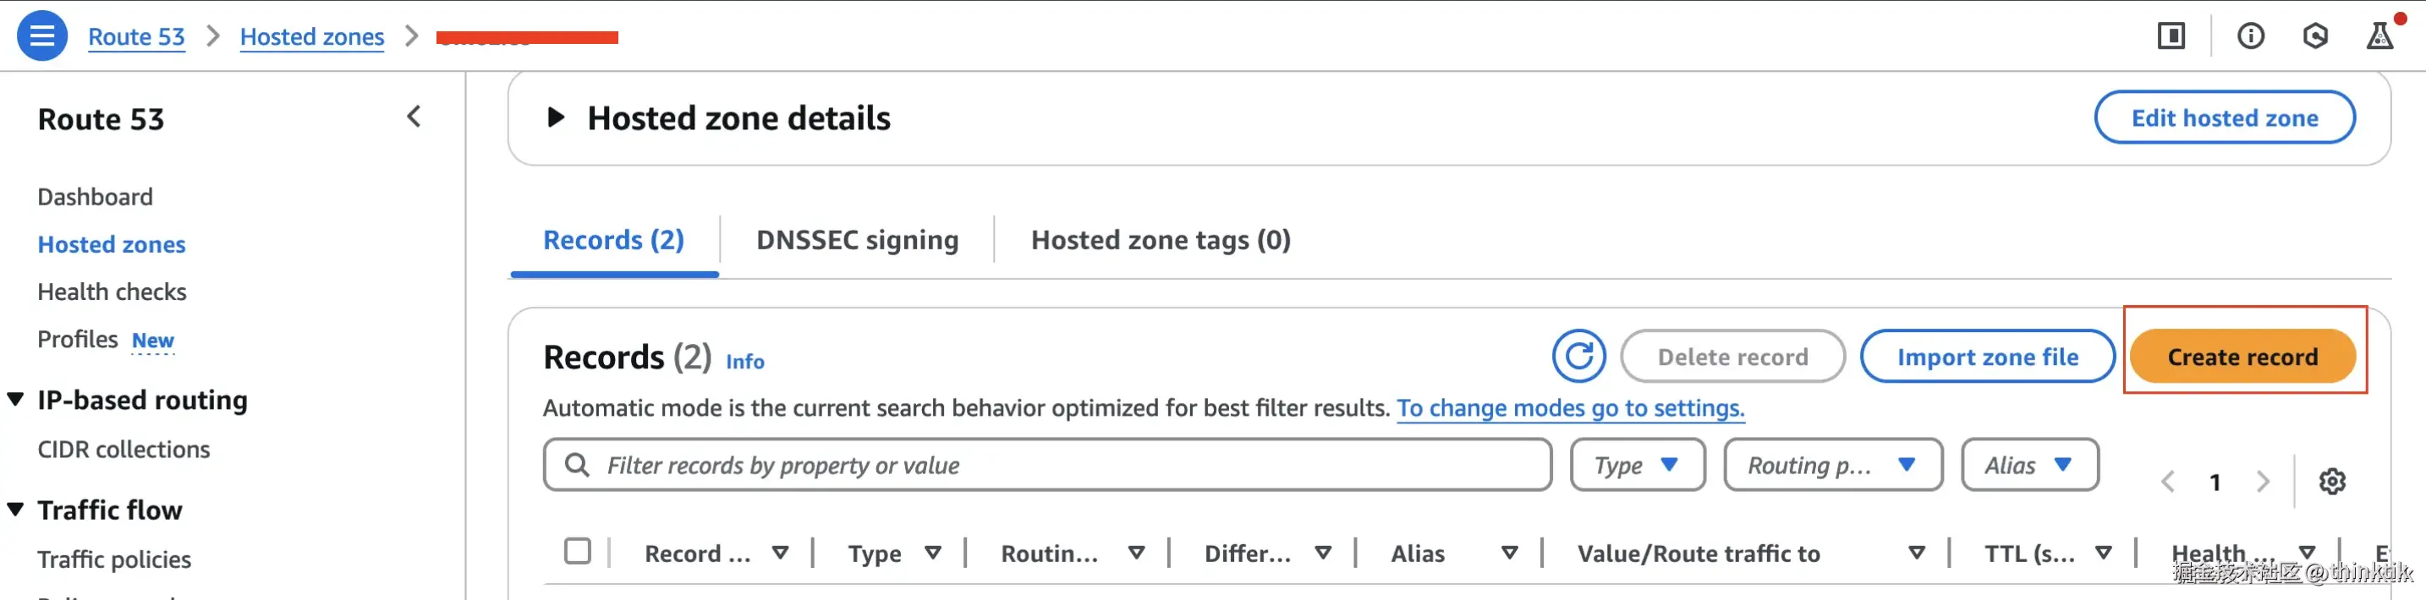Click the info circle icon
Viewport: 2426px width, 600px height.
(2251, 35)
